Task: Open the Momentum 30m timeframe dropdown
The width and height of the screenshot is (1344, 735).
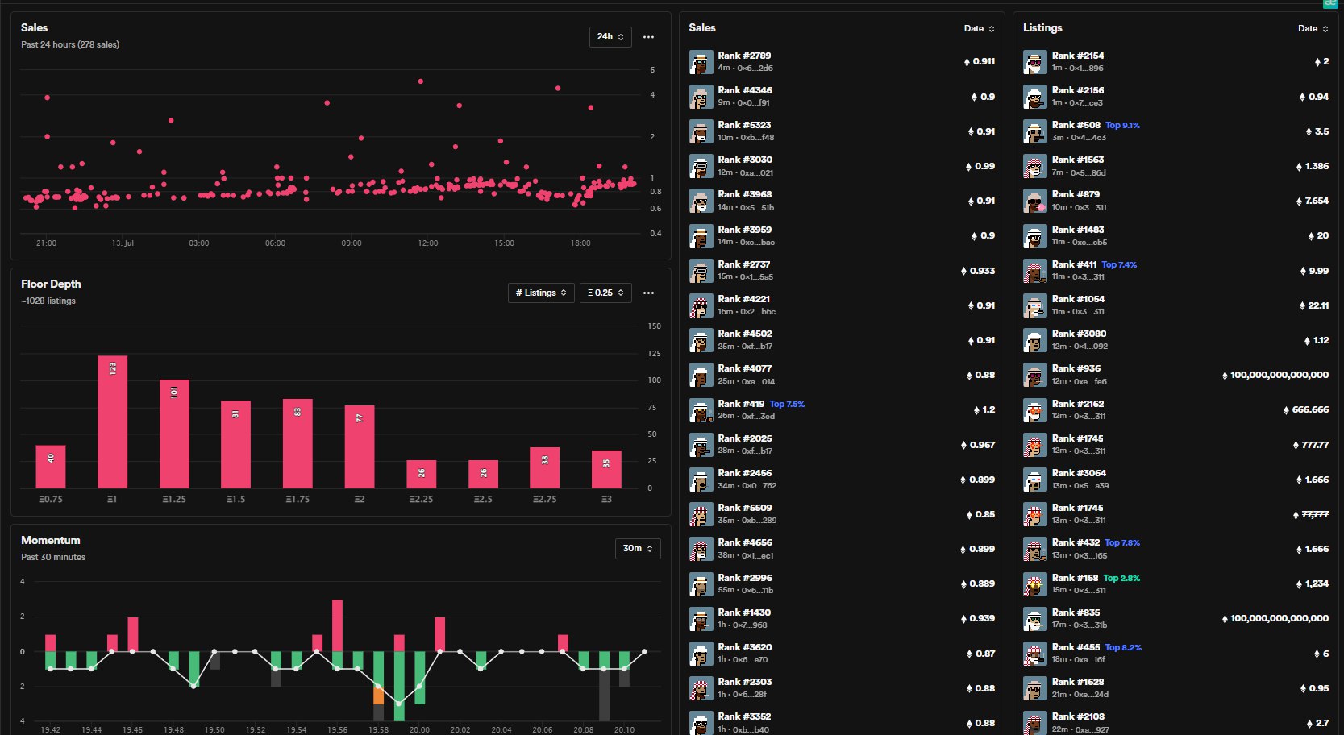Action: (x=637, y=549)
